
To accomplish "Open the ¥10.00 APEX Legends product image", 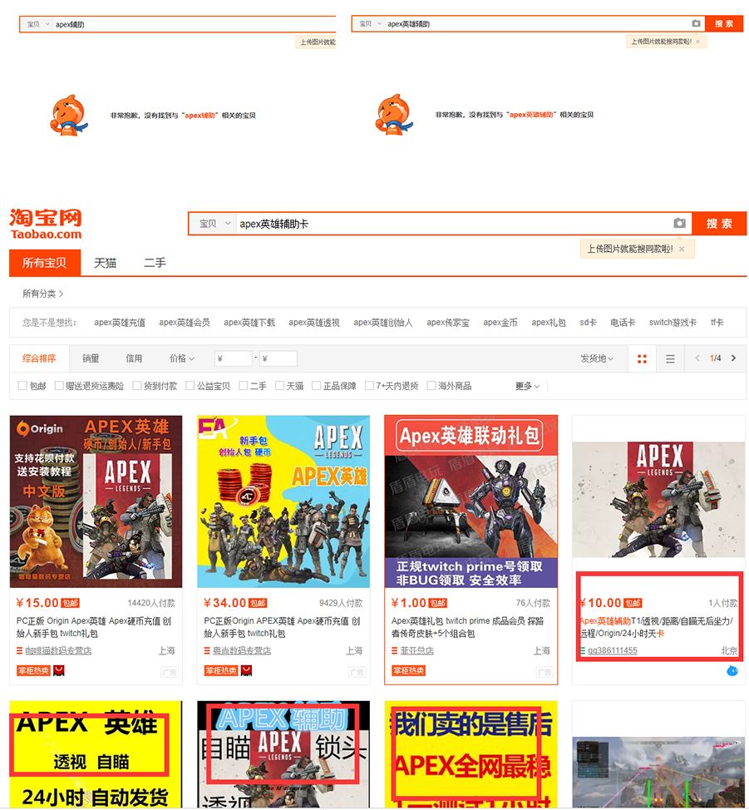I will coord(658,499).
